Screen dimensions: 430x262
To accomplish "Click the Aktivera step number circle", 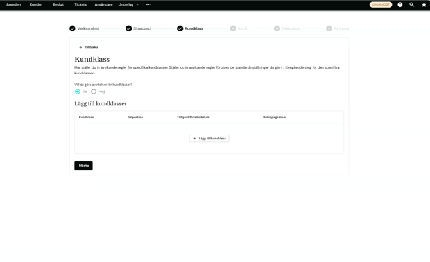I will [x=329, y=28].
